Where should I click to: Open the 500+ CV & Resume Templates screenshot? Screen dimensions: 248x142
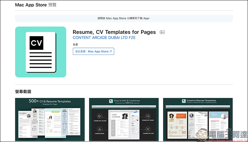pyautogui.click(x=50, y=119)
